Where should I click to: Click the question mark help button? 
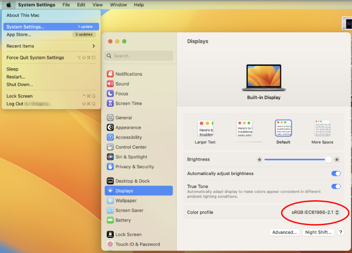point(340,232)
